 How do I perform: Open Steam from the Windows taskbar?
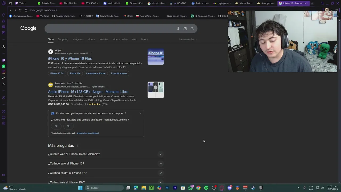pyautogui.click(x=253, y=188)
